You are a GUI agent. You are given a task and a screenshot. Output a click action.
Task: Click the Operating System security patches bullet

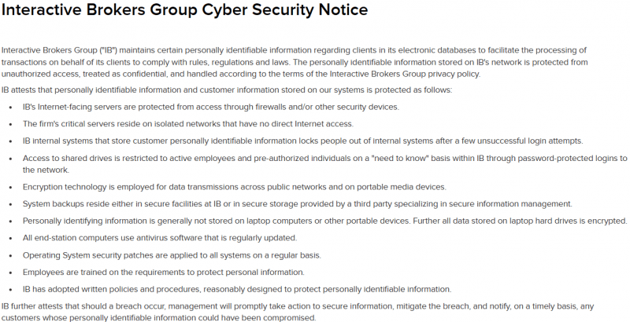coord(172,255)
